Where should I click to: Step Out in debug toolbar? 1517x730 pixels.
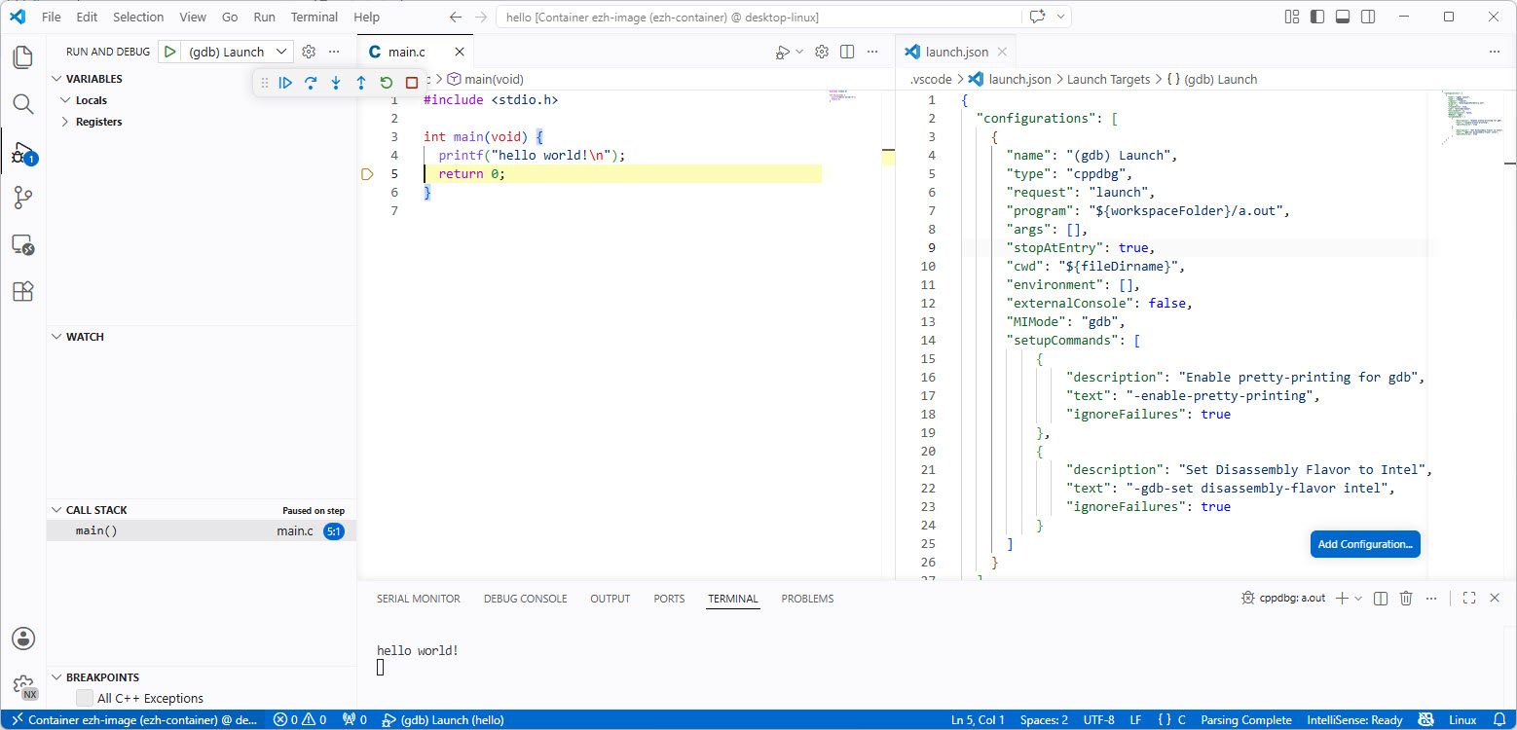coord(361,83)
